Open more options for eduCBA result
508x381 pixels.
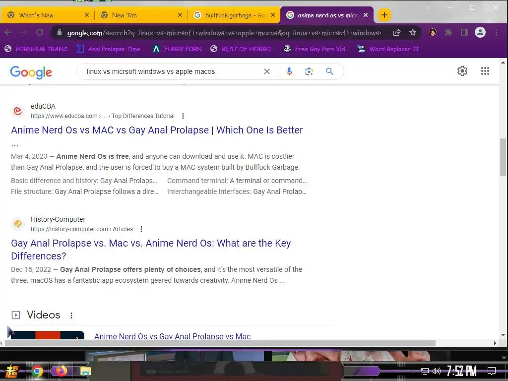pos(183,116)
